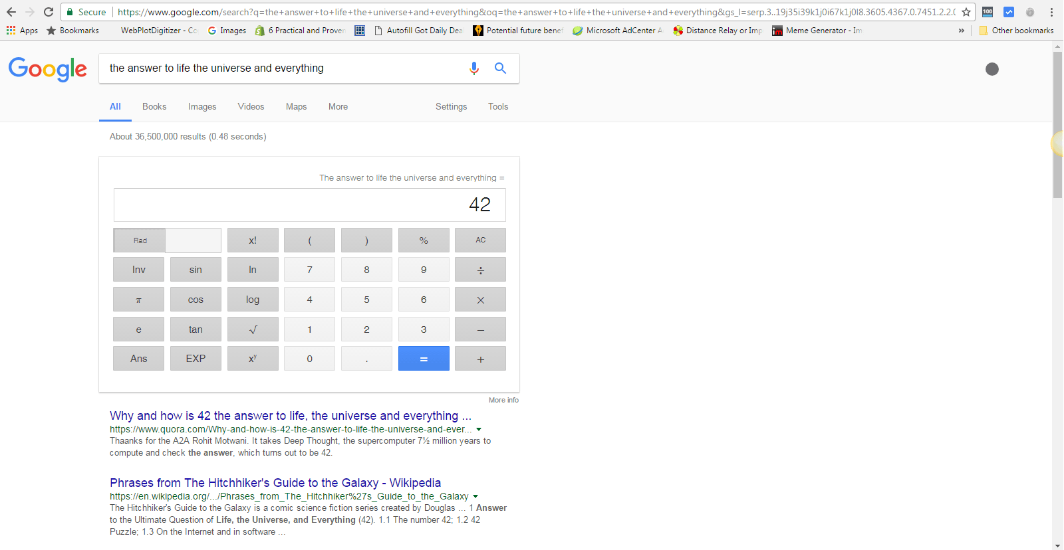Switch to degrees on Rad/Deg toggle
Viewport: 1064px width, 550px height.
coord(194,240)
